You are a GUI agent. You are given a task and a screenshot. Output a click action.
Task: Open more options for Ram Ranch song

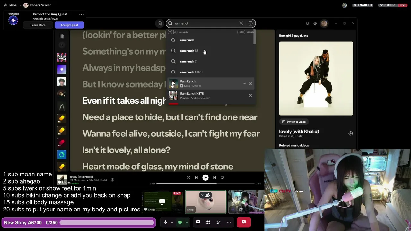(x=244, y=83)
